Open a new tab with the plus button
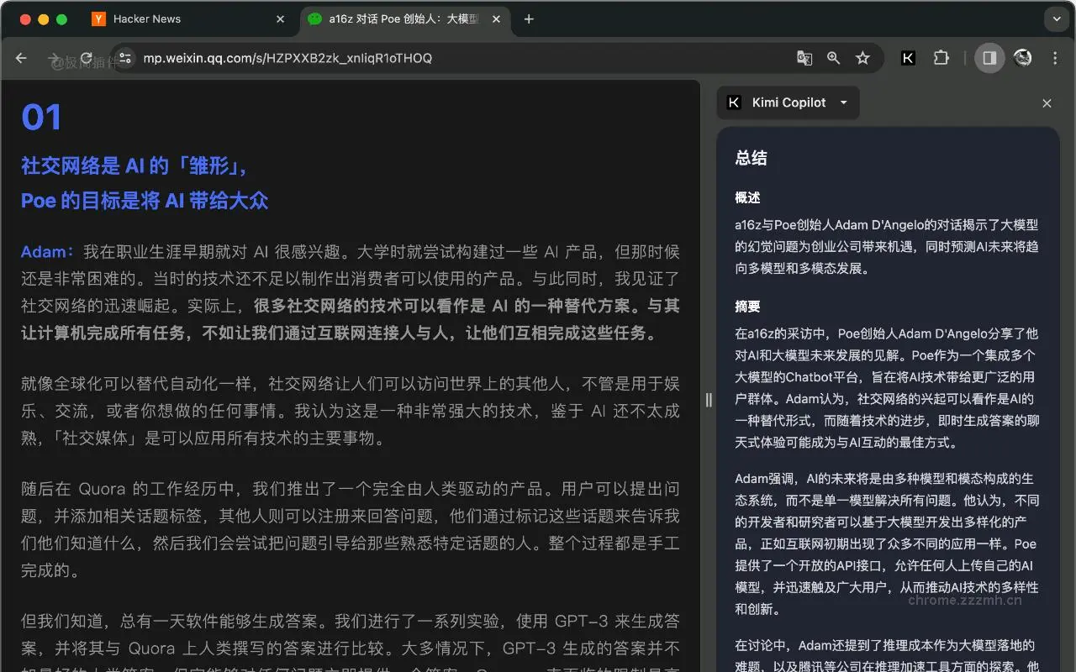 (x=529, y=18)
